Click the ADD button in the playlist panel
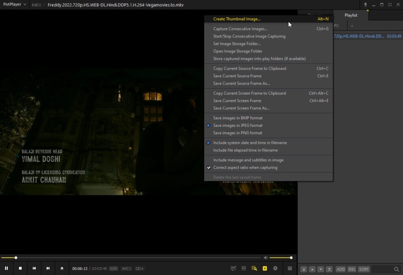 tap(340, 269)
